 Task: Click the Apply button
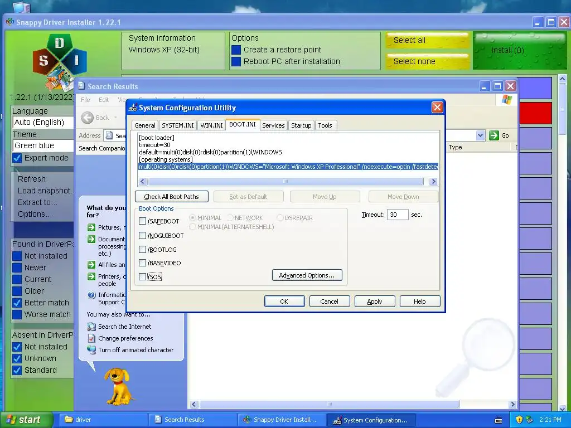coord(374,301)
